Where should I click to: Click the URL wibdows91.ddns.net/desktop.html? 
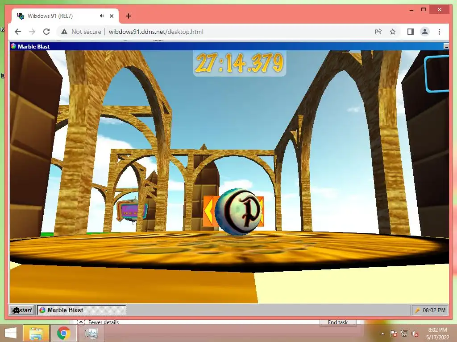(156, 32)
